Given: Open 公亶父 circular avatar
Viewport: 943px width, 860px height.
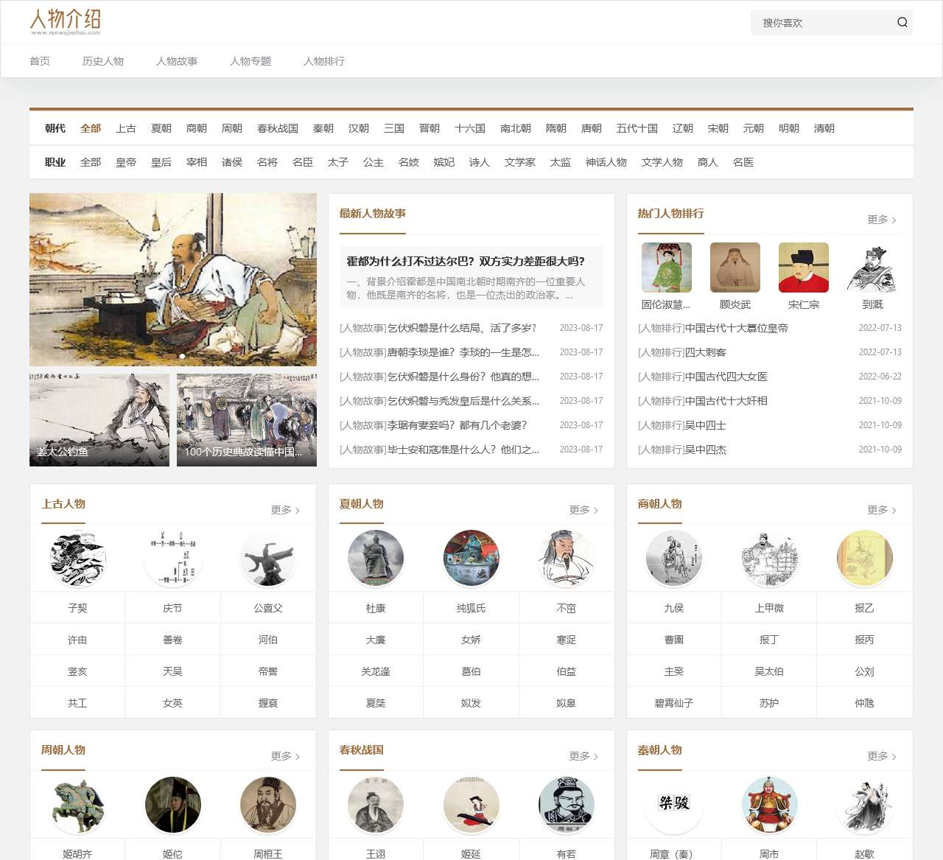Looking at the screenshot, I should 268,559.
